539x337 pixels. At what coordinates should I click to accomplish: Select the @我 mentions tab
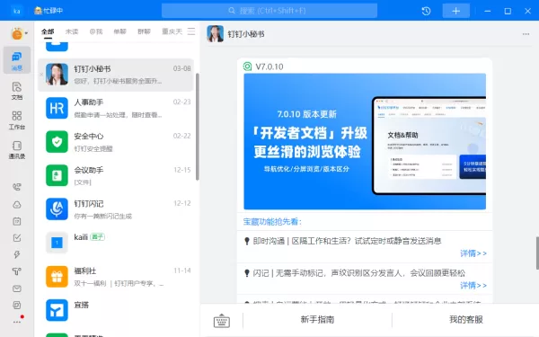[96, 31]
